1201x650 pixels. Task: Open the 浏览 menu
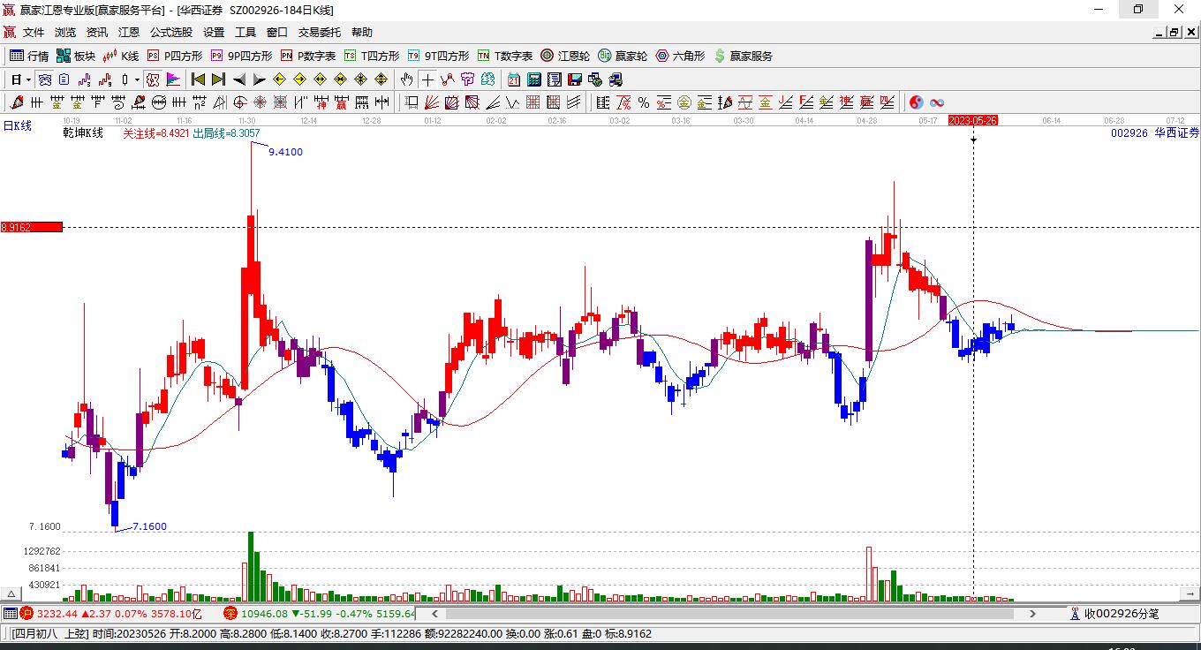tap(65, 33)
